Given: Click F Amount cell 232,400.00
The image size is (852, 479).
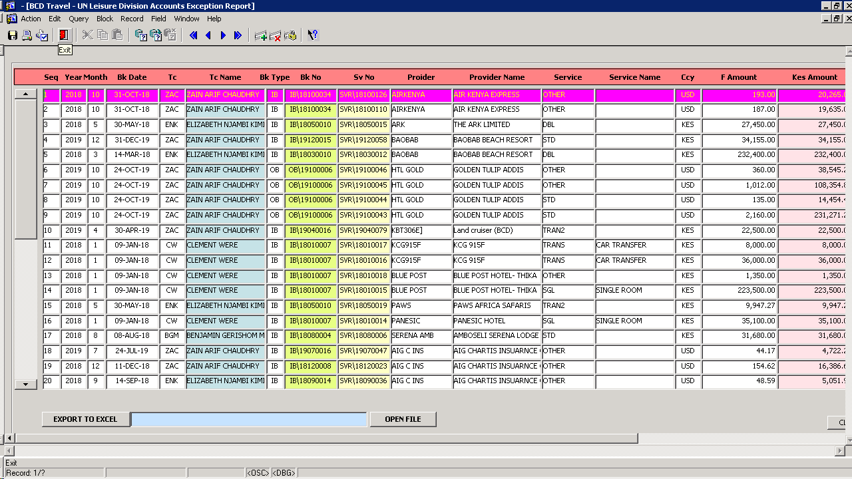Looking at the screenshot, I should pos(739,155).
